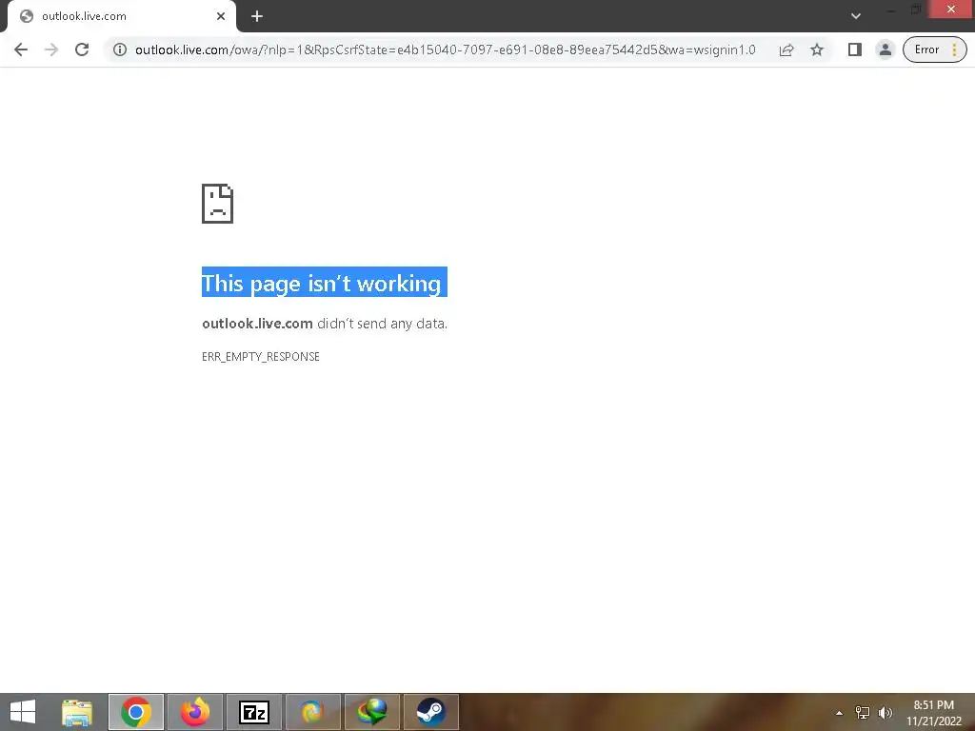Image resolution: width=975 pixels, height=731 pixels.
Task: Click the 'didn't send any data' message
Action: [x=382, y=324]
